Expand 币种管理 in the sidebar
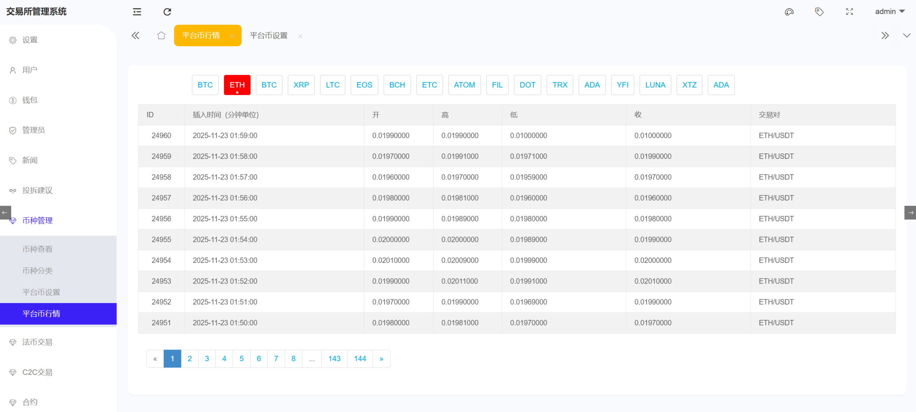Viewport: 916px width, 412px height. pyautogui.click(x=38, y=220)
